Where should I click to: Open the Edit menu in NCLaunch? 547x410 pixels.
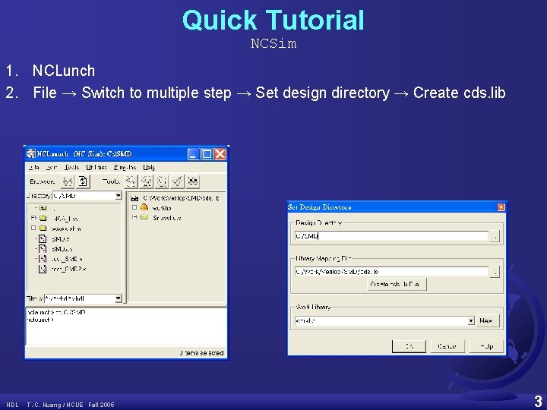coord(52,167)
